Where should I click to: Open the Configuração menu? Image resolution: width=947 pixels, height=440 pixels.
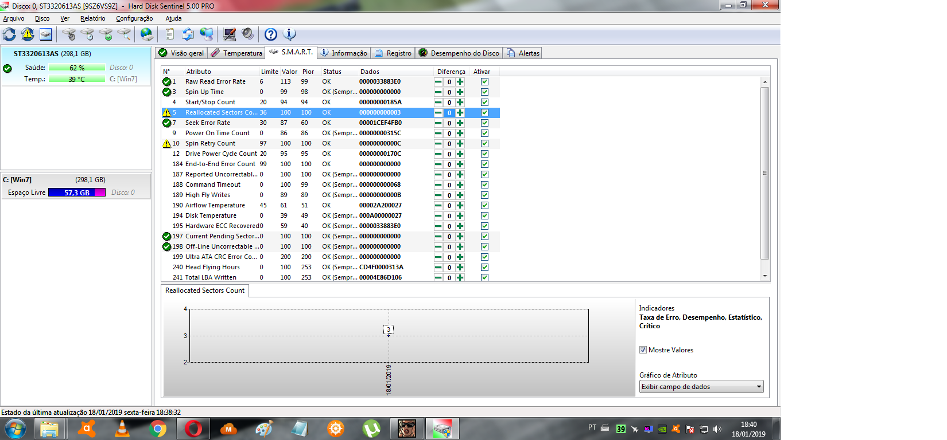tap(134, 18)
